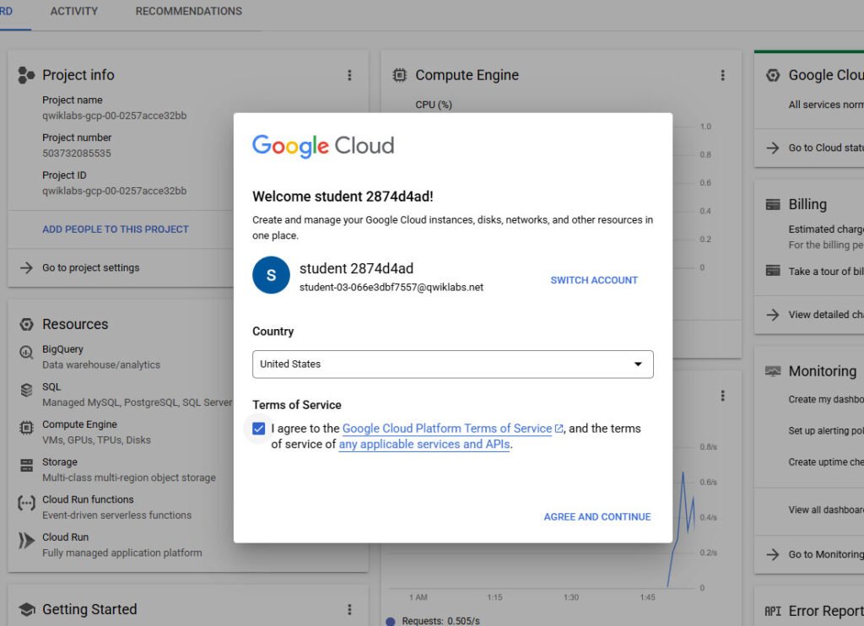The height and width of the screenshot is (626, 864).
Task: Open the Google Cloud Platform Terms of Service link
Action: point(447,429)
